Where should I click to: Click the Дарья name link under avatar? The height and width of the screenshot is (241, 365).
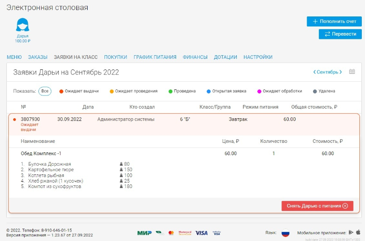(22, 36)
